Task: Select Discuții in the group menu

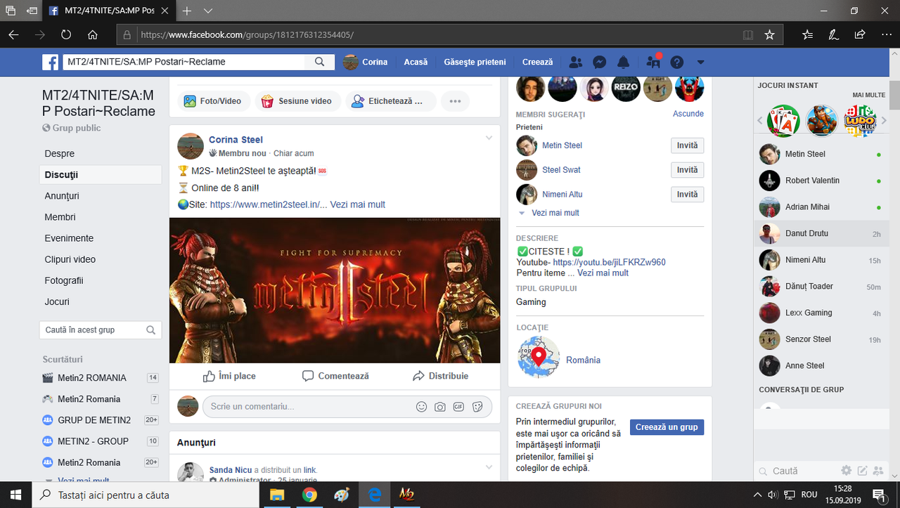Action: coord(101,175)
